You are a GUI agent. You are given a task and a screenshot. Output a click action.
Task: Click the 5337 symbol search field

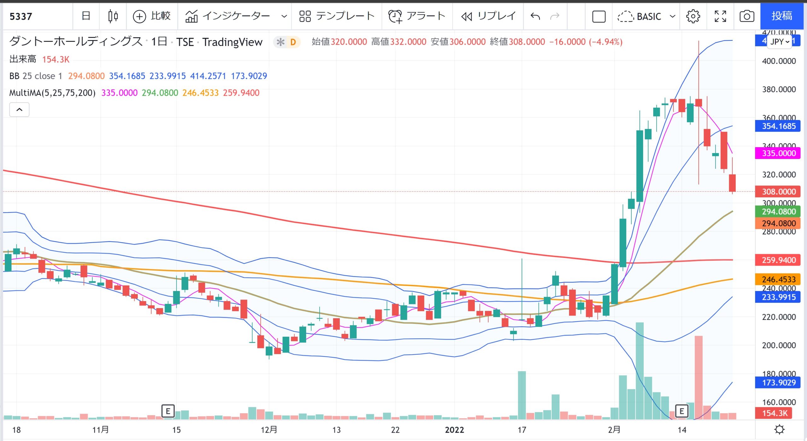point(37,16)
